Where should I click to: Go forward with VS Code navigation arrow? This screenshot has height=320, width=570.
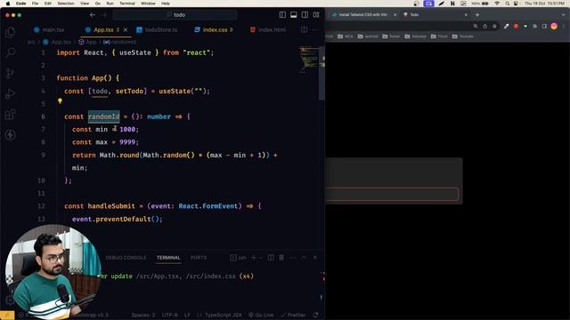tap(104, 15)
